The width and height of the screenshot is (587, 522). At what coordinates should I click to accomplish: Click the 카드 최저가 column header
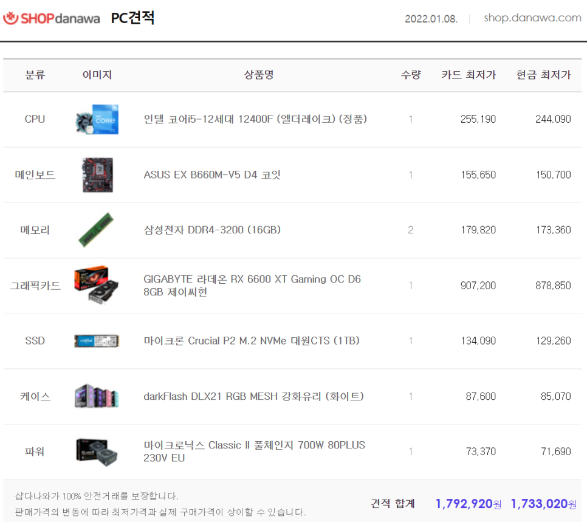[x=469, y=75]
